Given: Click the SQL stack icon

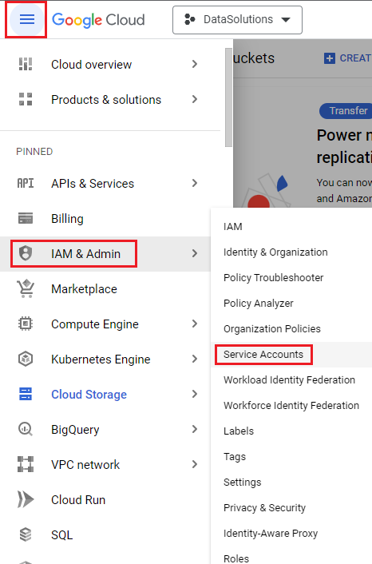Looking at the screenshot, I should [x=26, y=534].
